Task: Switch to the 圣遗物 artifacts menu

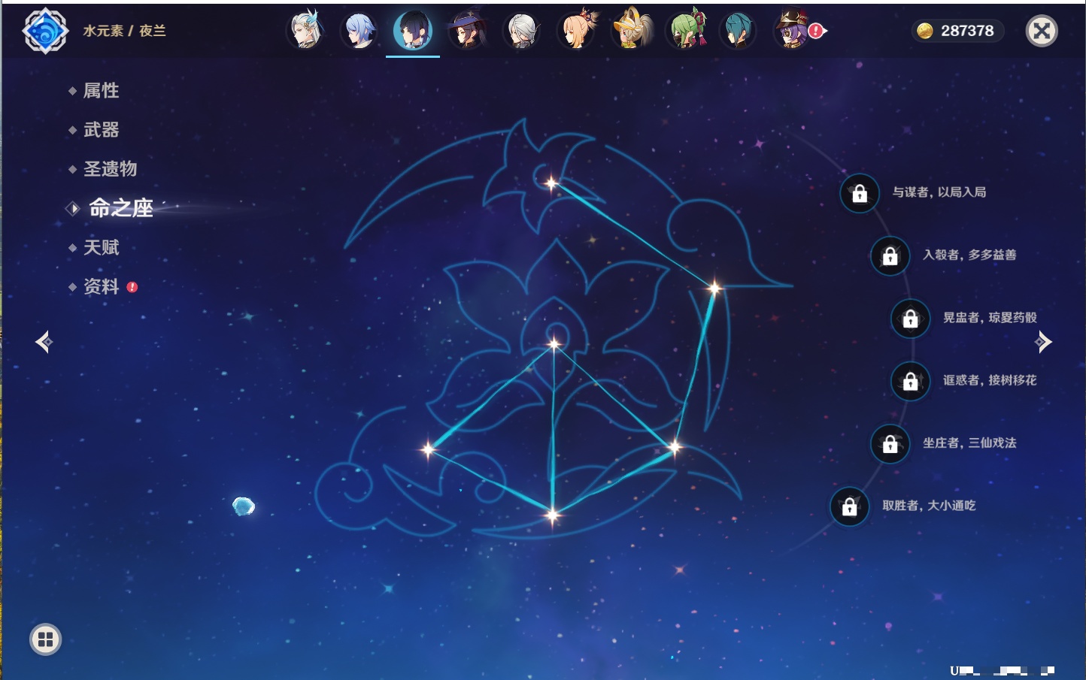Action: pyautogui.click(x=110, y=169)
